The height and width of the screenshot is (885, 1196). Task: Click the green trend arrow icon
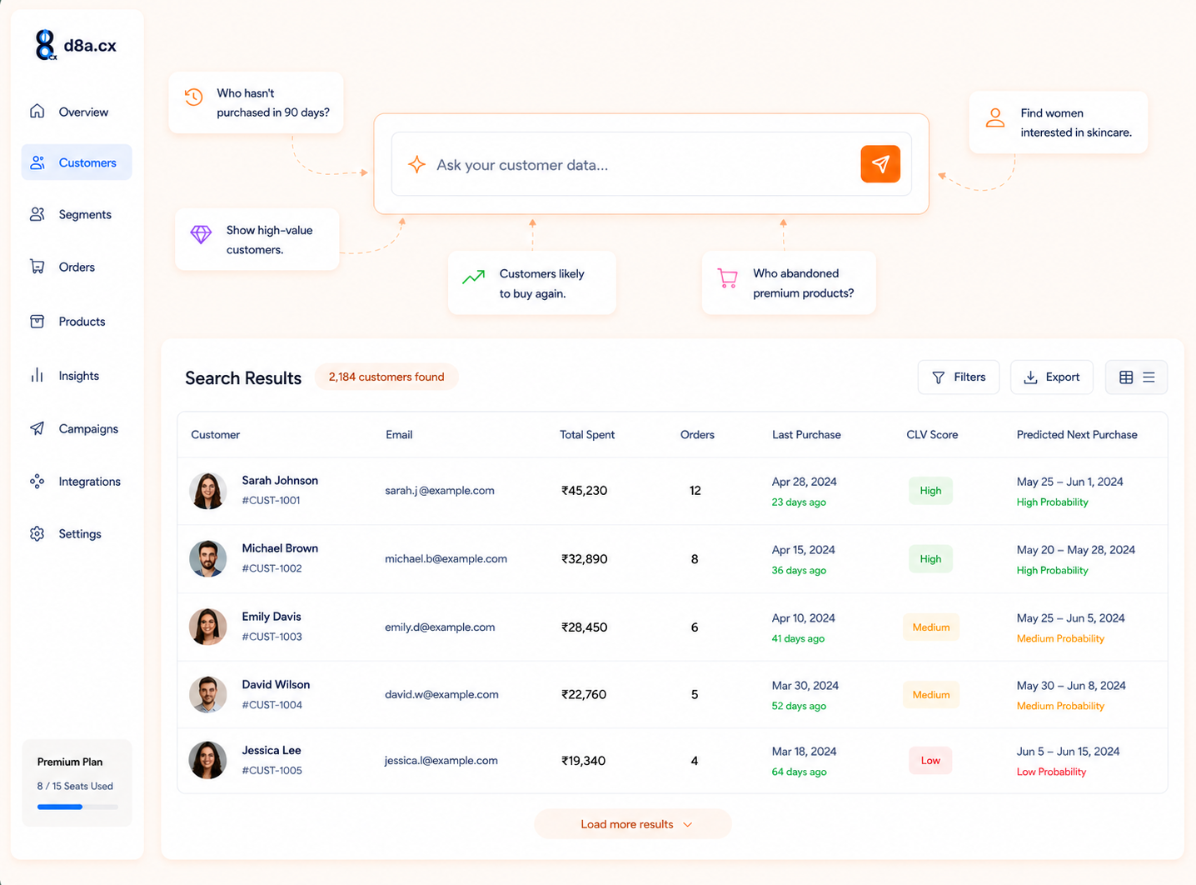click(x=473, y=277)
